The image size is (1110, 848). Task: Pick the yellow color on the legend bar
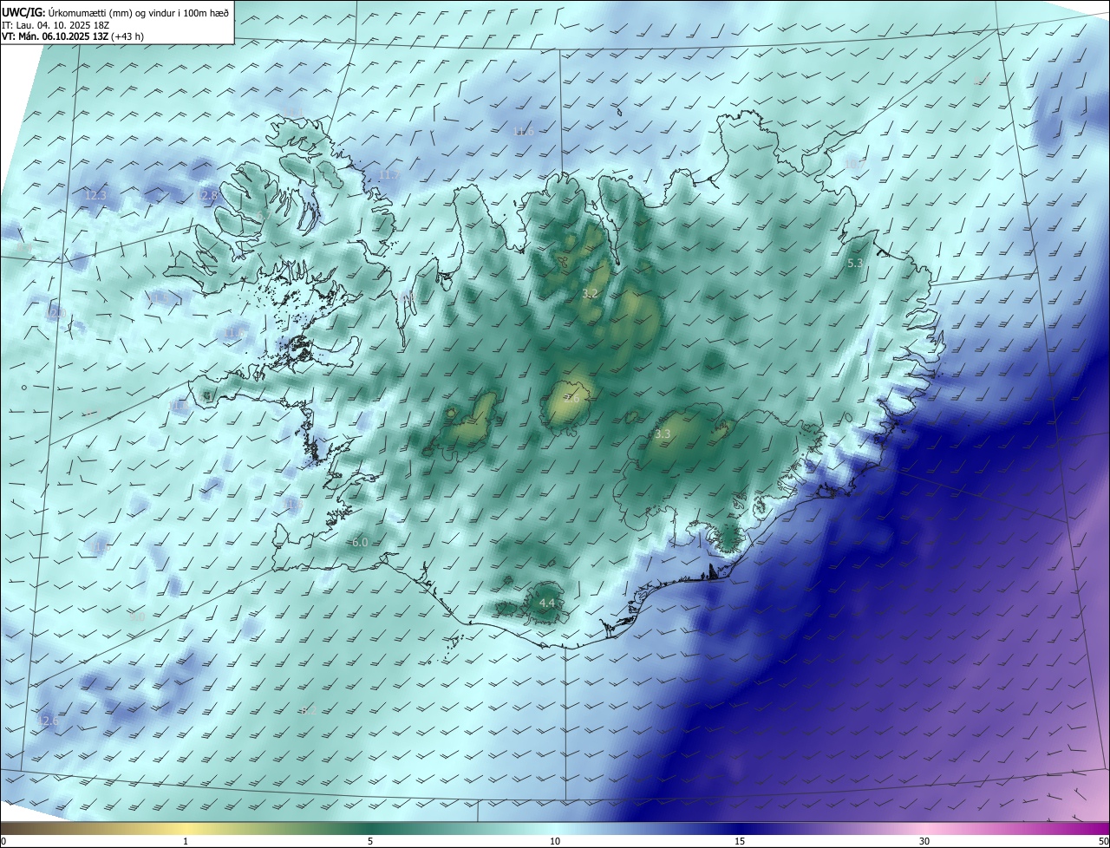pos(186,828)
